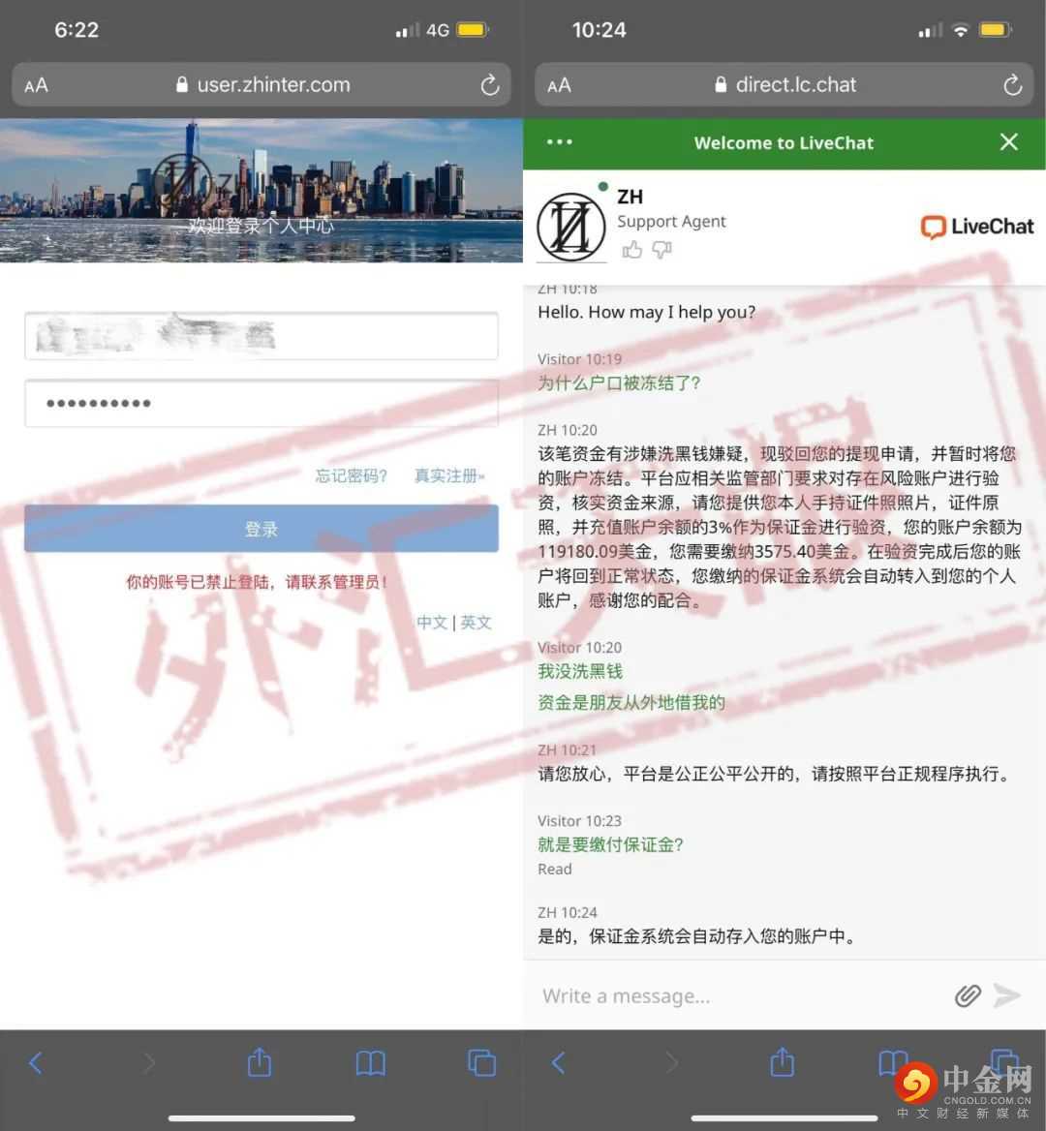
Task: Give a thumbs down rating to agent ZH
Action: coord(661,250)
